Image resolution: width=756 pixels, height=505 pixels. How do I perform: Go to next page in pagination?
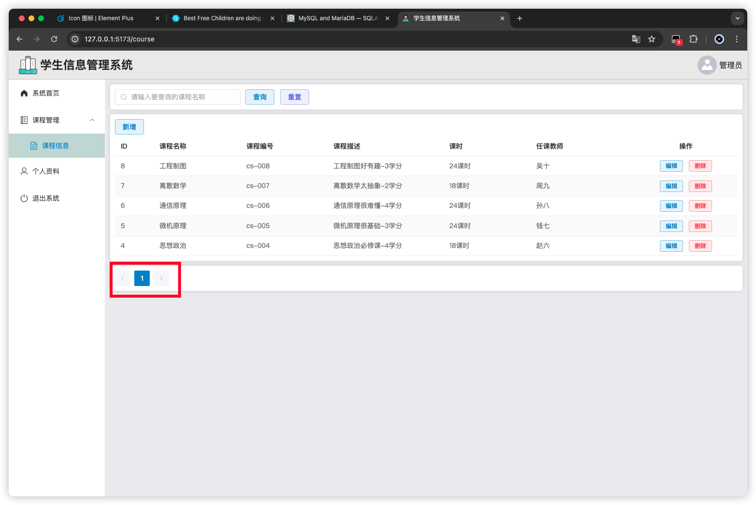pyautogui.click(x=161, y=278)
